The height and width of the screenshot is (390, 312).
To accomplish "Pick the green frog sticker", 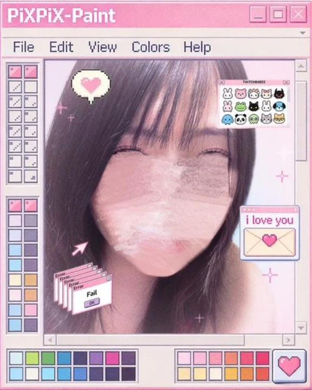I will click(x=240, y=107).
